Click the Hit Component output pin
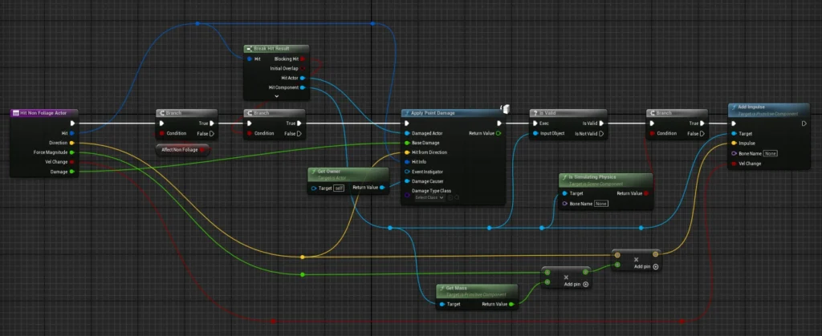The width and height of the screenshot is (822, 336). click(302, 87)
